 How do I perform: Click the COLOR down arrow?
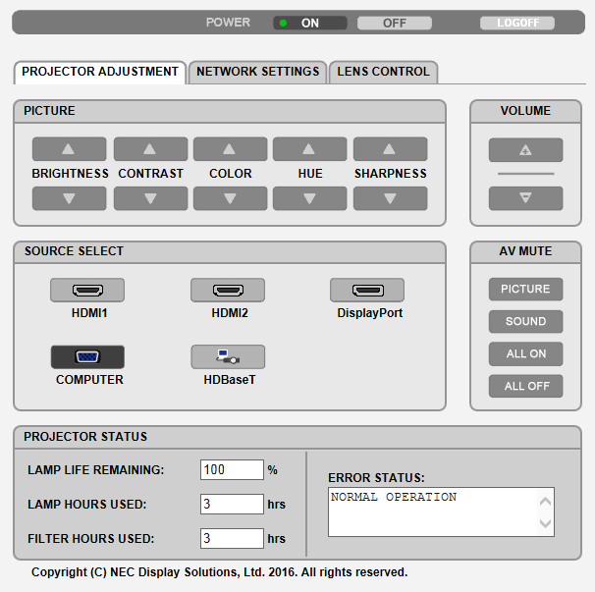tap(231, 198)
